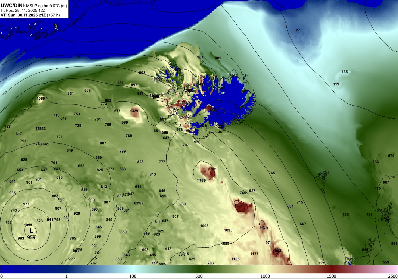This screenshot has height=279, width=398.
Task: Click the height value '1089'
Action: click(225, 244)
